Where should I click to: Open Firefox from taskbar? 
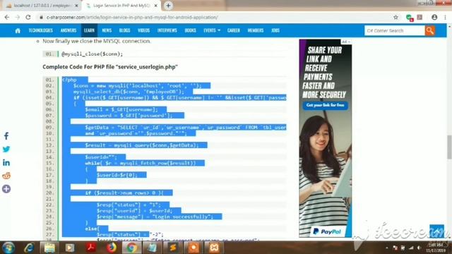click(111, 248)
